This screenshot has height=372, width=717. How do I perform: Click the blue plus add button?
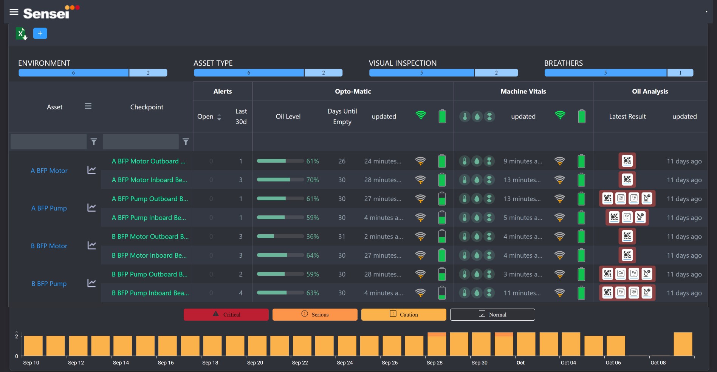point(40,34)
